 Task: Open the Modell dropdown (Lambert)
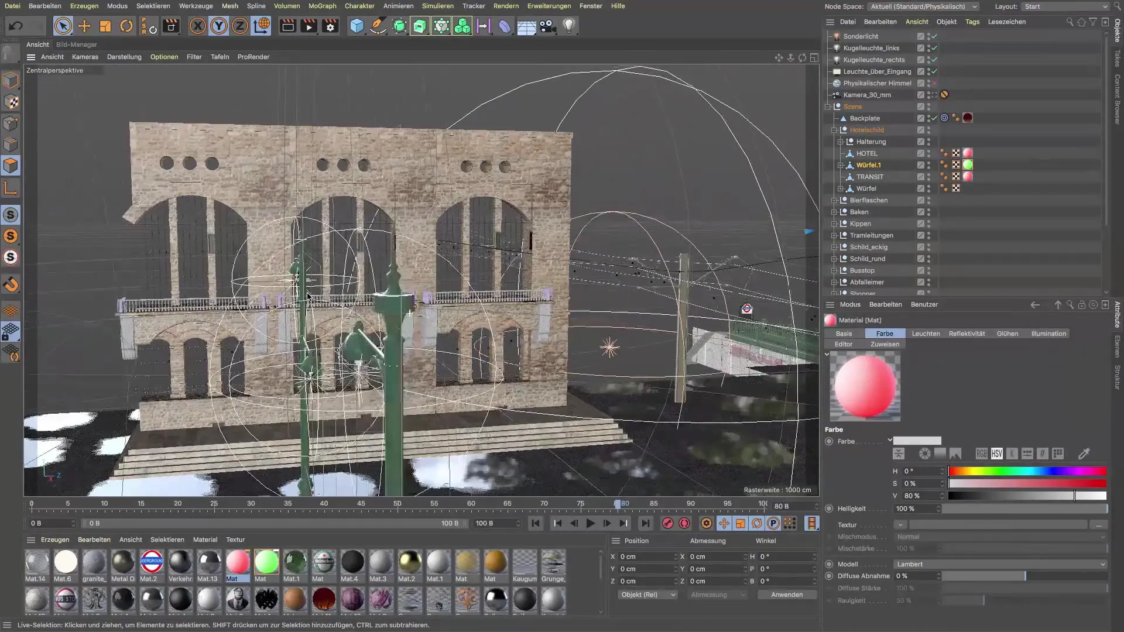click(1000, 564)
